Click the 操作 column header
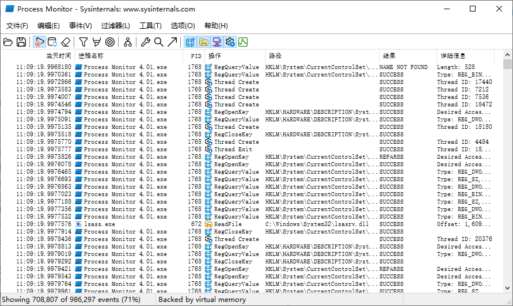 click(235, 56)
